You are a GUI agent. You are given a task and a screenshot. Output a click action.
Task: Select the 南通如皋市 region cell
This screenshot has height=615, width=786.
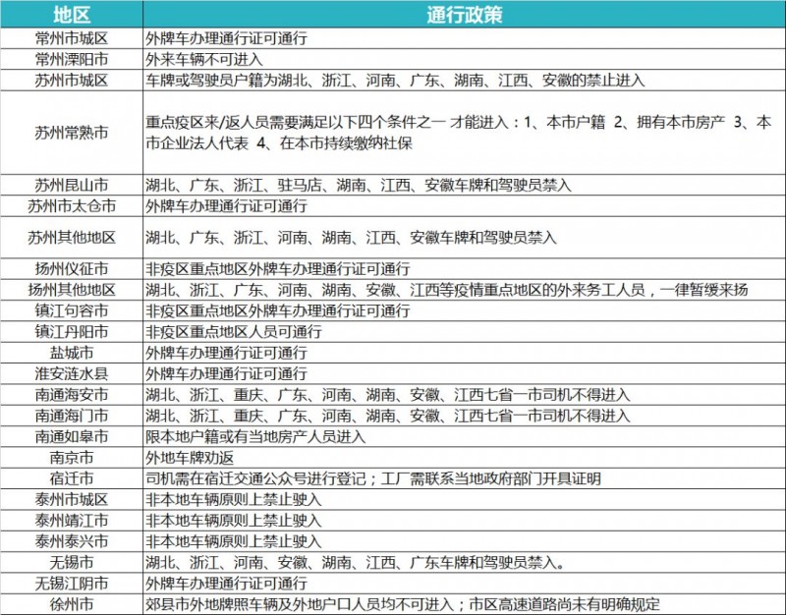tap(72, 437)
